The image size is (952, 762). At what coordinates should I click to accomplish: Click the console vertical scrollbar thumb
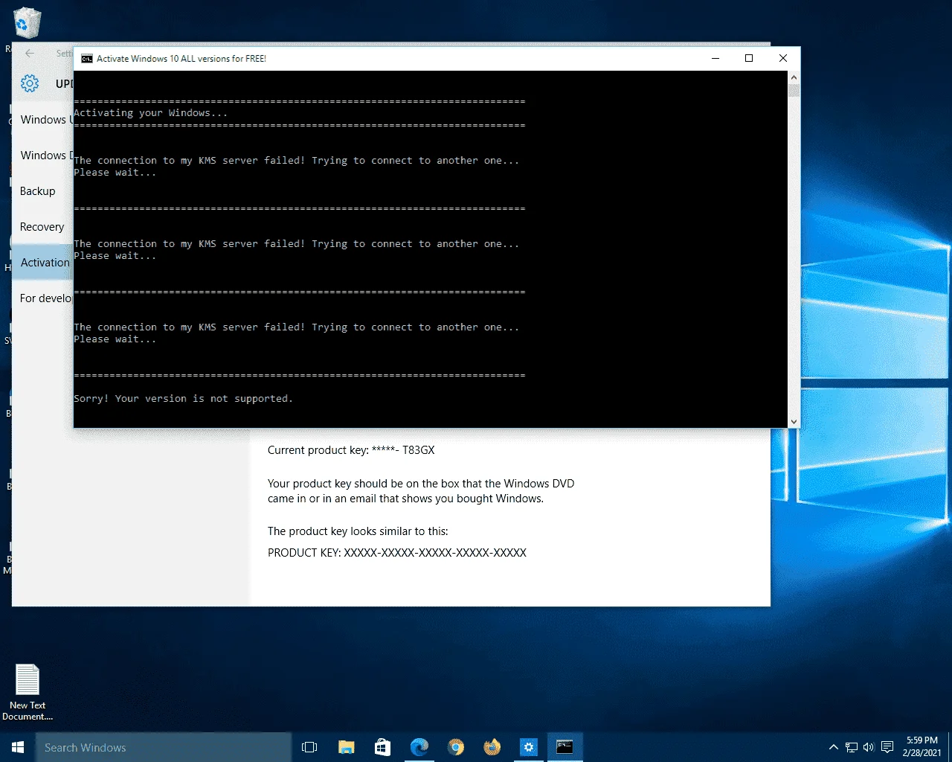click(794, 91)
